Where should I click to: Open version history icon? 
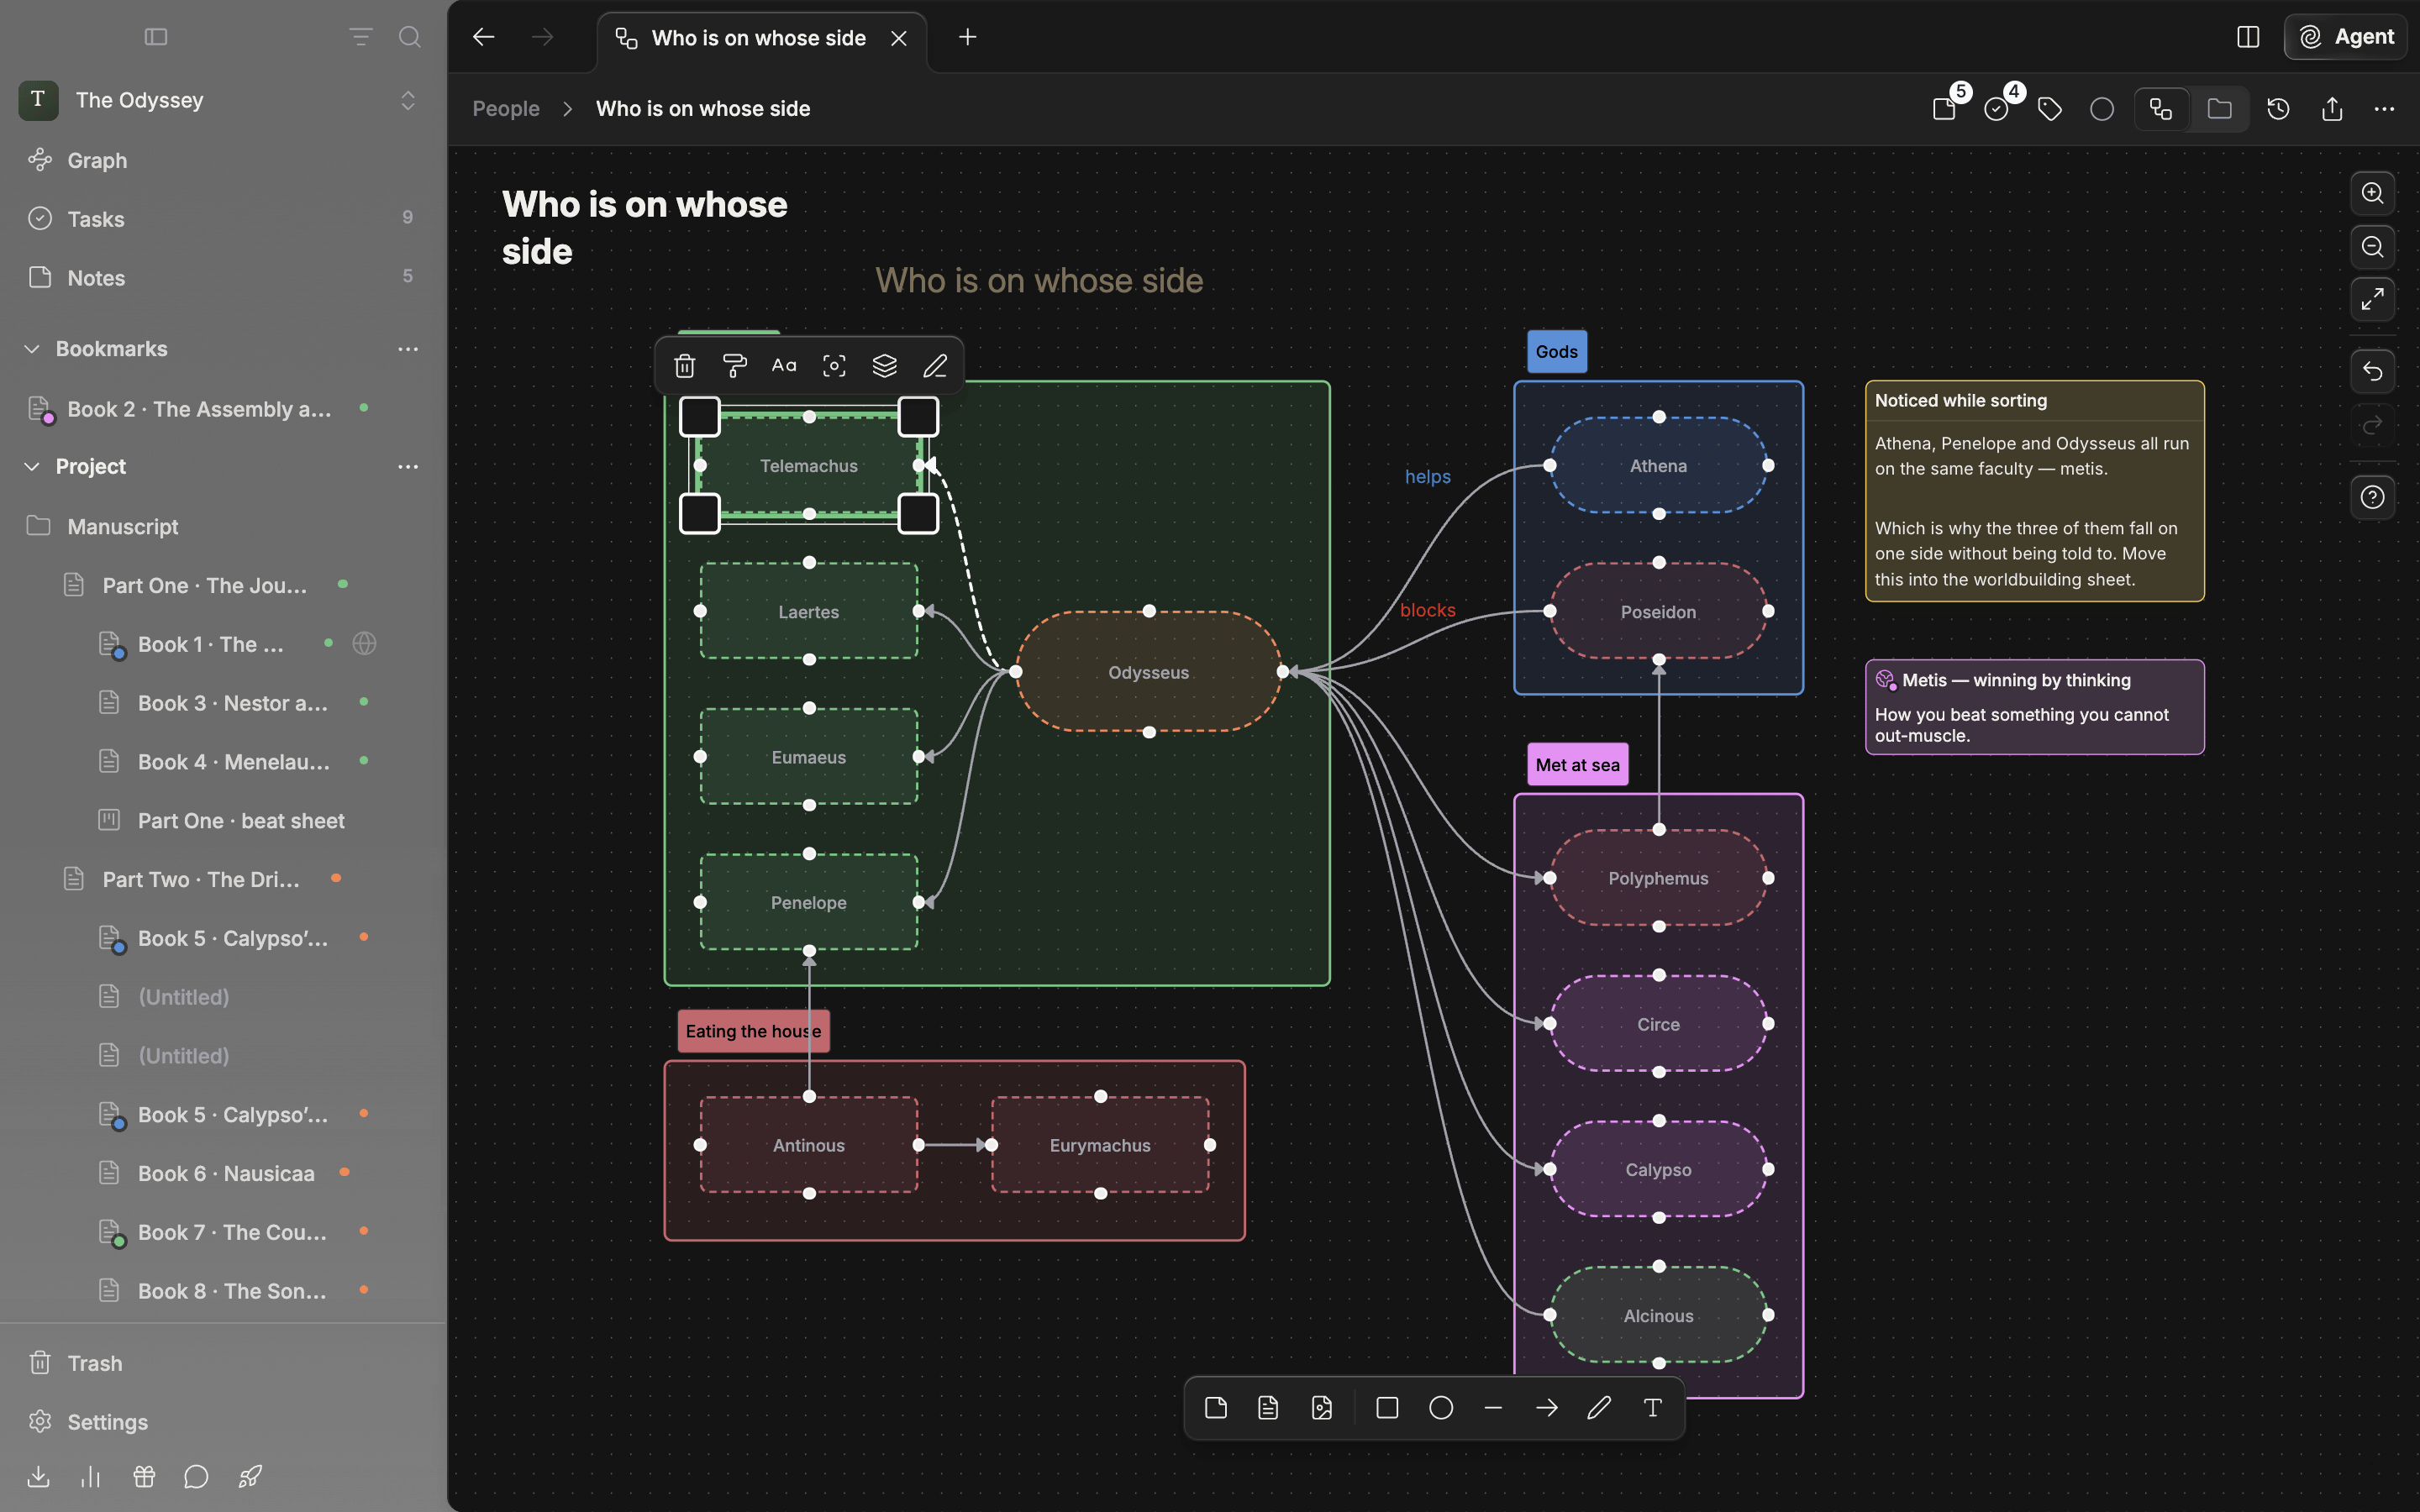click(x=2278, y=109)
